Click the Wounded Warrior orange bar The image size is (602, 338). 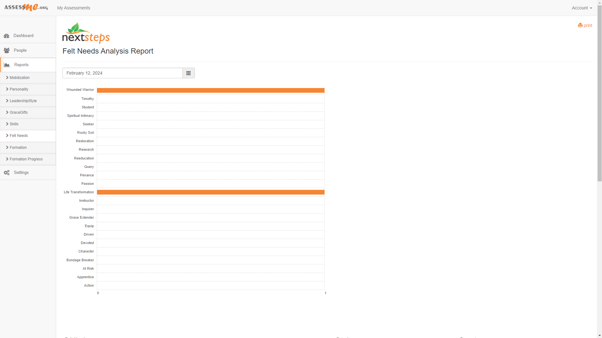[x=211, y=90]
